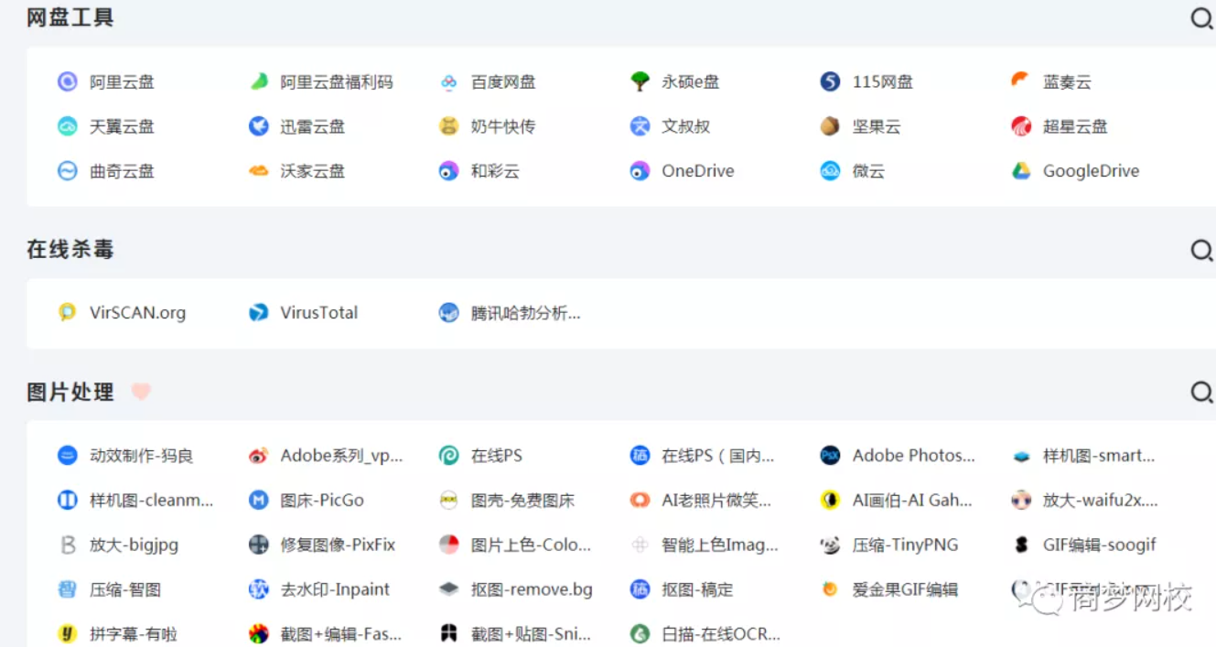
Task: Click the Adobe Photoshop Express icon
Action: [830, 456]
